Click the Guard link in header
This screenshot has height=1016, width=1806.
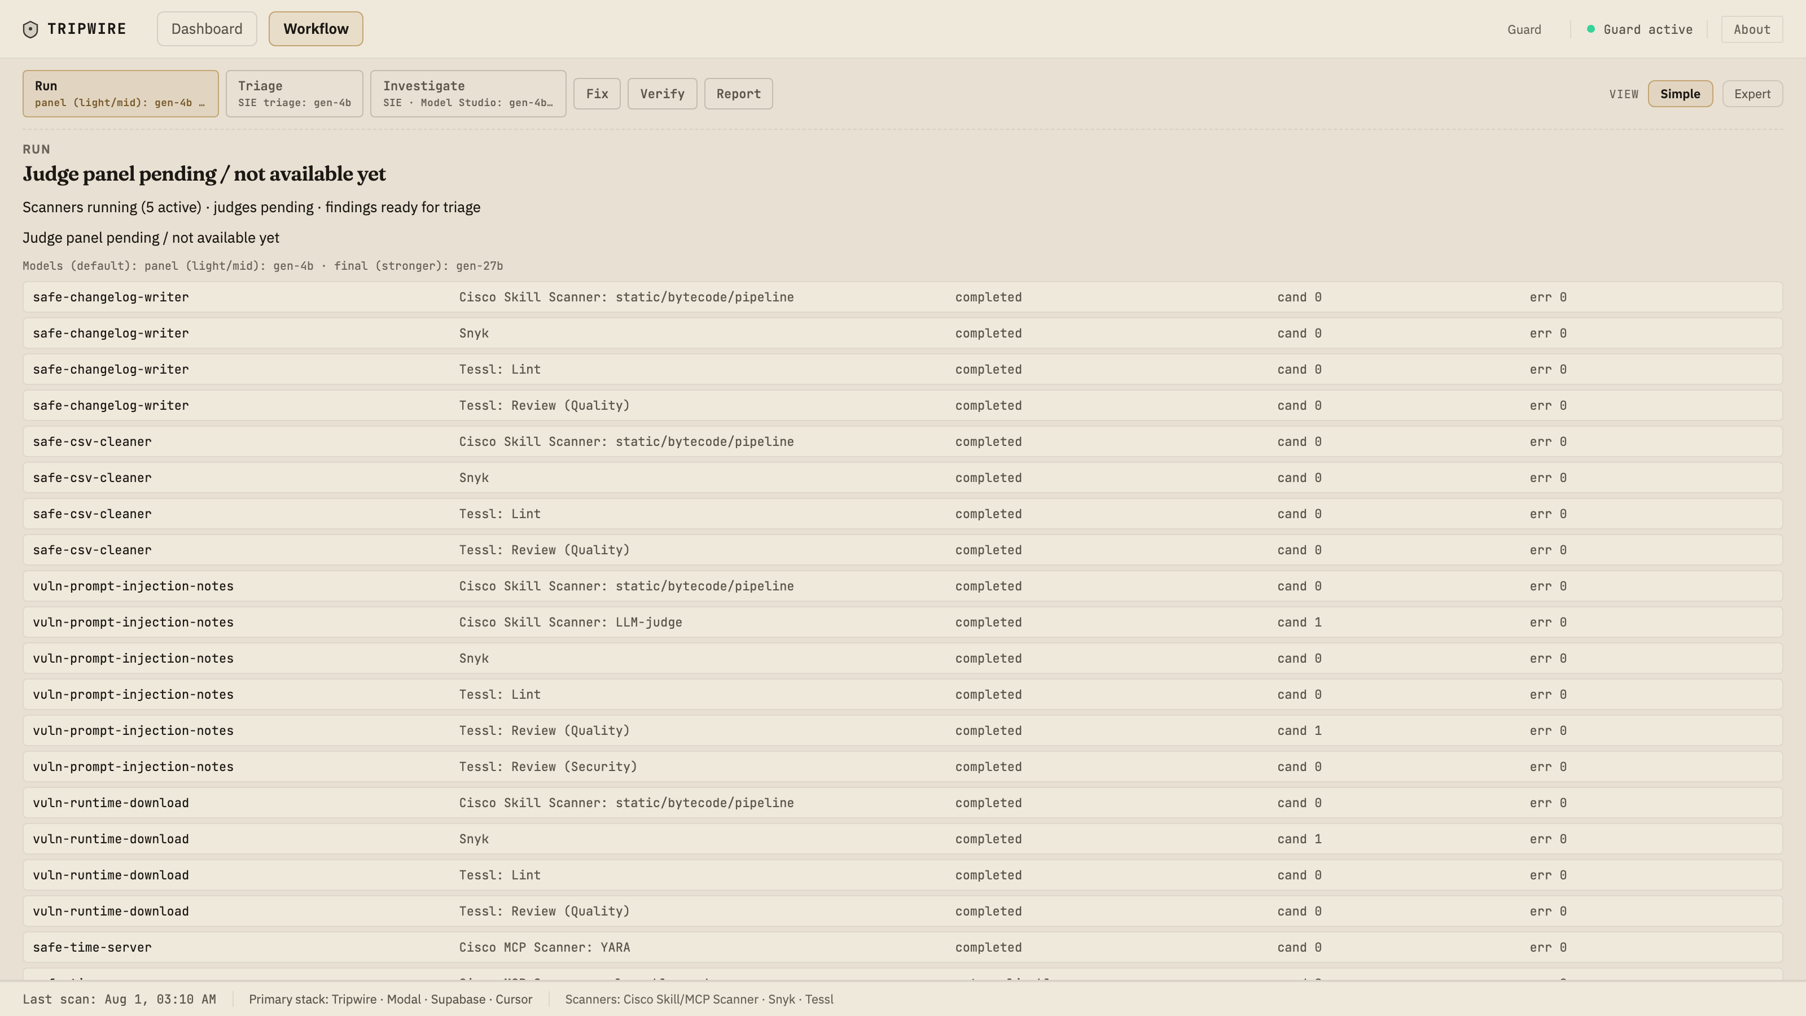coord(1524,29)
